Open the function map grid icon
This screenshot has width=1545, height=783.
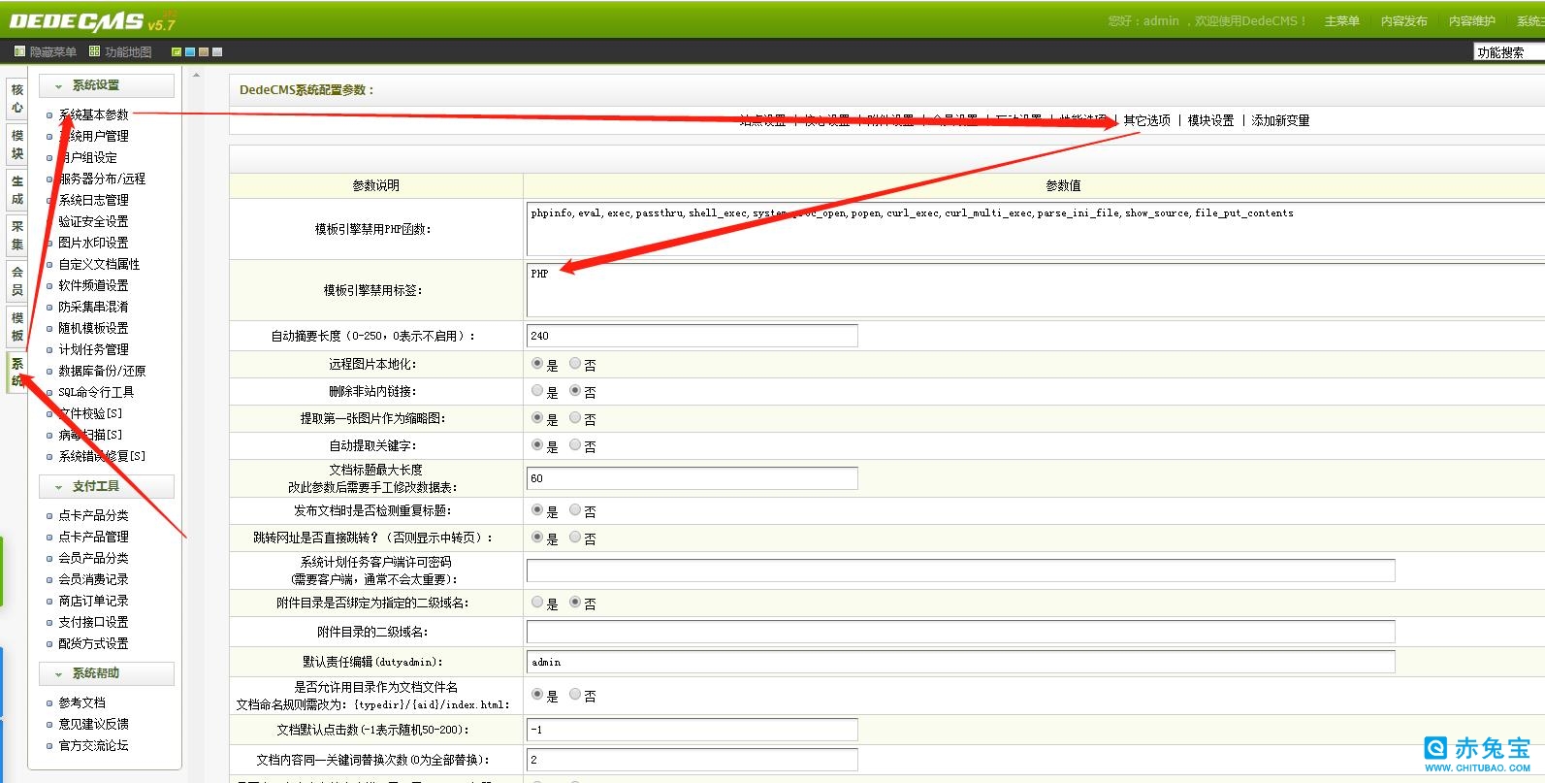[x=94, y=51]
